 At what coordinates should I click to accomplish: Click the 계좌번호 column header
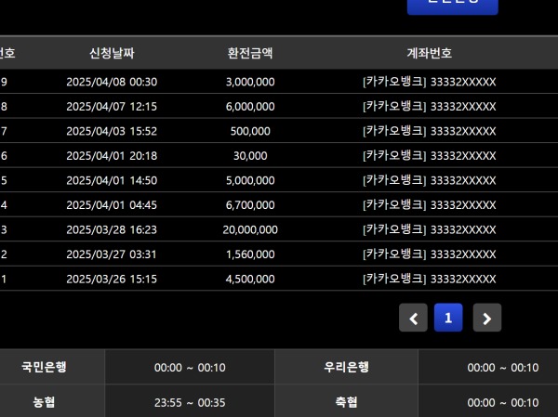[x=430, y=53]
